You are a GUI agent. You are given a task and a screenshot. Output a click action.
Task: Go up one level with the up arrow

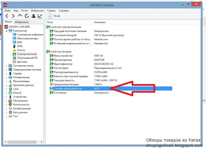pos(20,16)
